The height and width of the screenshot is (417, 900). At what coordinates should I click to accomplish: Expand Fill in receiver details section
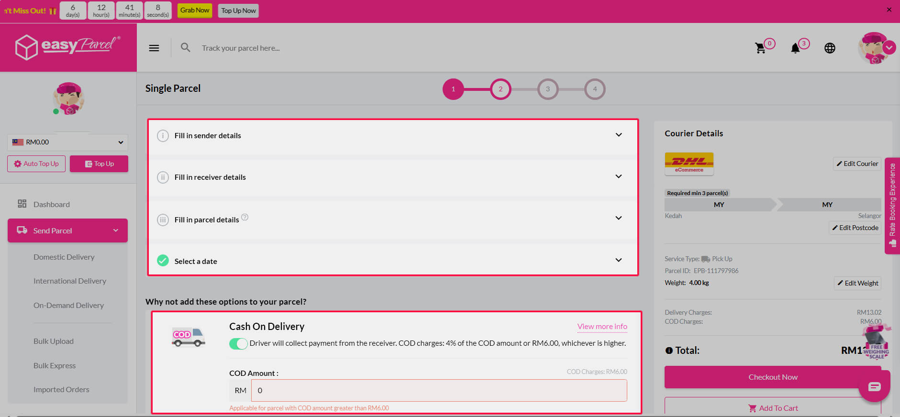[392, 177]
